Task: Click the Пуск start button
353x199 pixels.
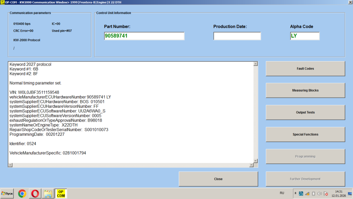Action: pyautogui.click(x=7, y=193)
